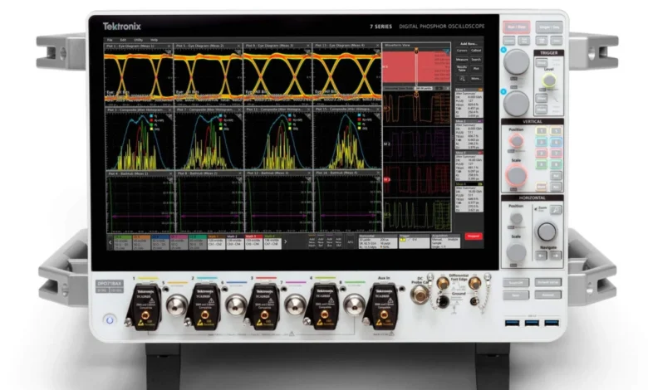Viewport: 648px width, 390px height.
Task: Toggle the Math button in Vertical section
Action: pos(542,187)
